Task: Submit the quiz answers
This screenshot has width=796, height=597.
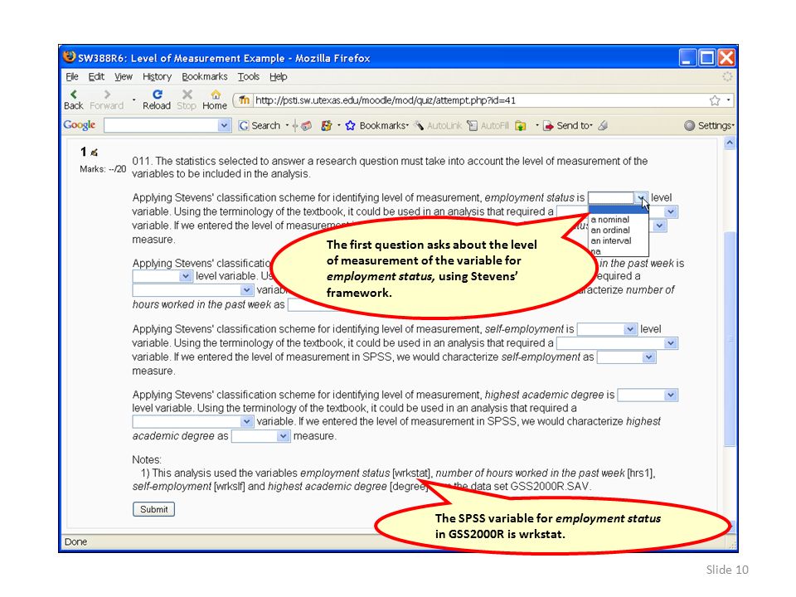Action: pyautogui.click(x=154, y=509)
